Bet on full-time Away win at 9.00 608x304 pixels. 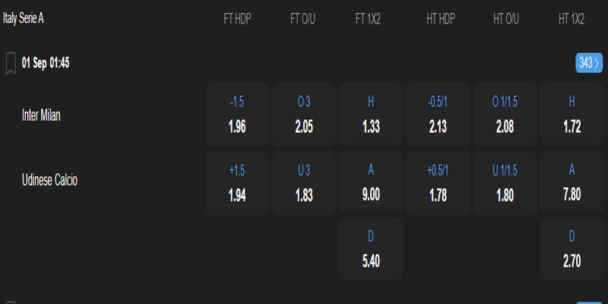(371, 183)
